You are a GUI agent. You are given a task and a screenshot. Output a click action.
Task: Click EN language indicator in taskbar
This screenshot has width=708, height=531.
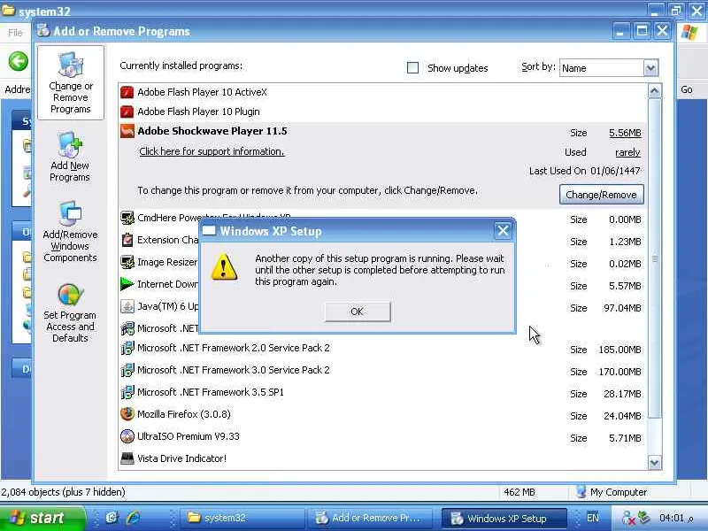point(592,518)
